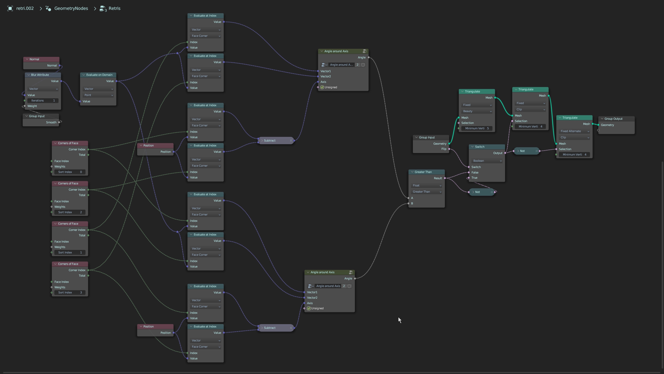This screenshot has width=664, height=374.
Task: Click edit-group icon on bottom Angle around Axis header
Action: pos(351,272)
